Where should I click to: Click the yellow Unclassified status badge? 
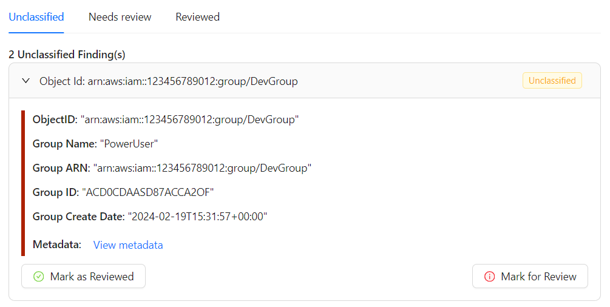click(x=552, y=81)
